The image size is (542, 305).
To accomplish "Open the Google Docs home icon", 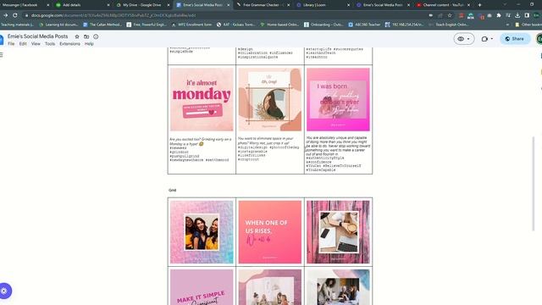I will point(1,40).
